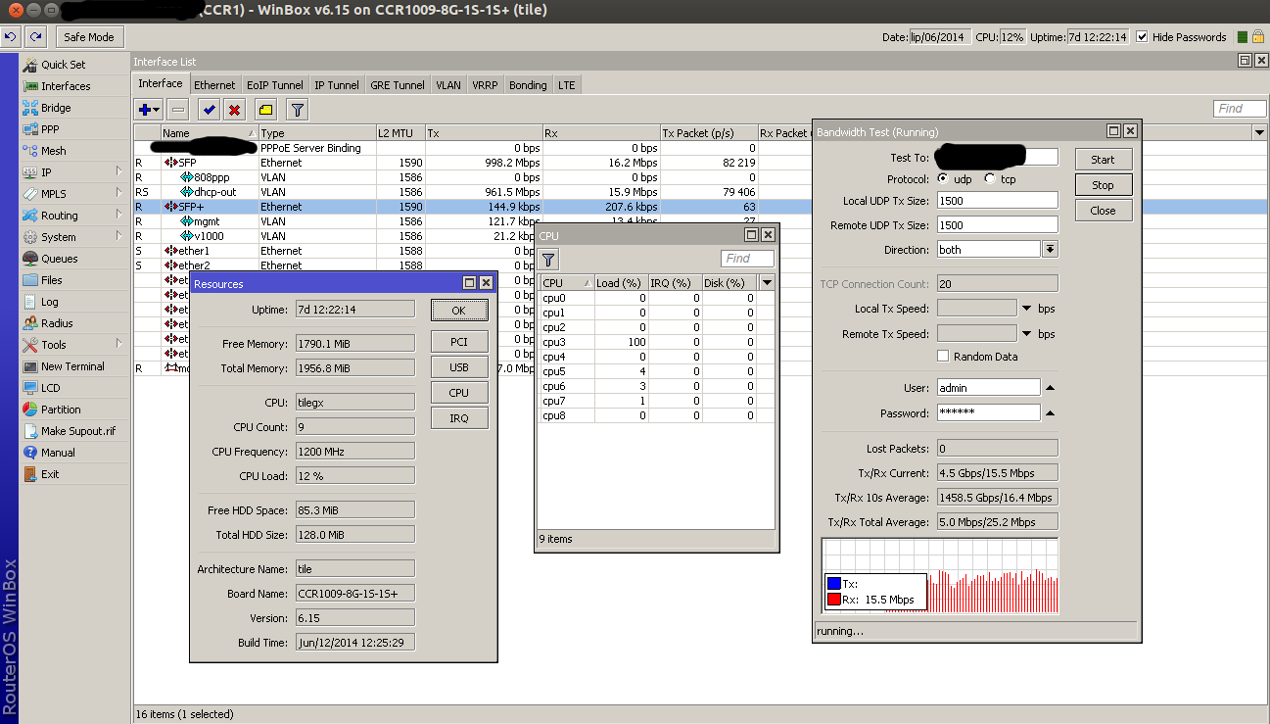Expand the Tools submenu in sidebar
The width and height of the screenshot is (1270, 724).
[x=118, y=345]
